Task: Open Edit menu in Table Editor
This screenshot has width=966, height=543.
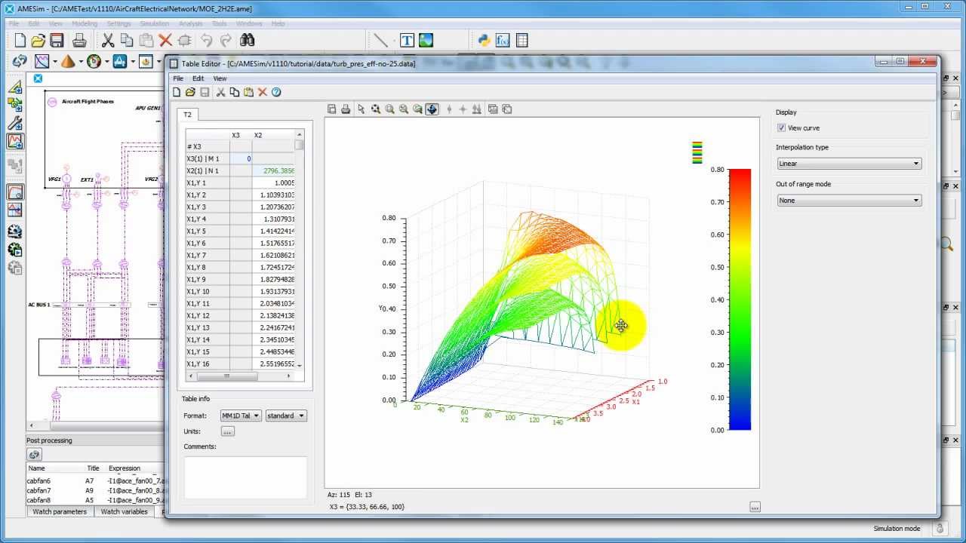Action: pos(198,78)
